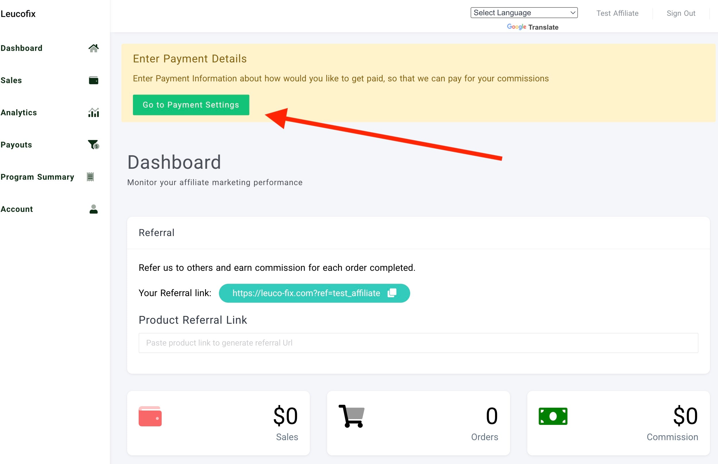Go to the Payouts menu item
The height and width of the screenshot is (464, 718).
[16, 145]
